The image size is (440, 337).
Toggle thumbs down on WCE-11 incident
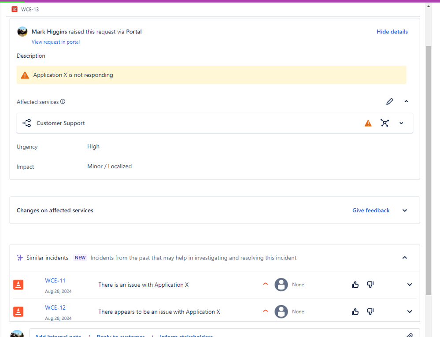click(x=370, y=285)
